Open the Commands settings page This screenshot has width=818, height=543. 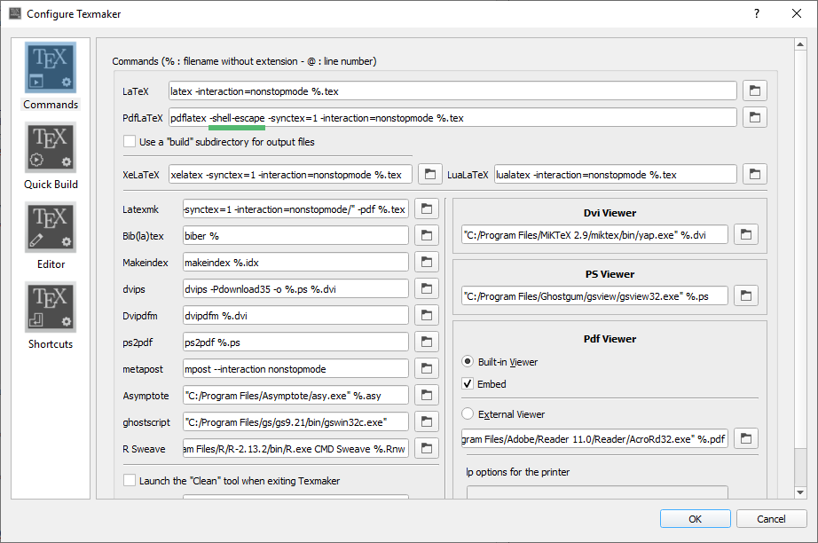[51, 76]
